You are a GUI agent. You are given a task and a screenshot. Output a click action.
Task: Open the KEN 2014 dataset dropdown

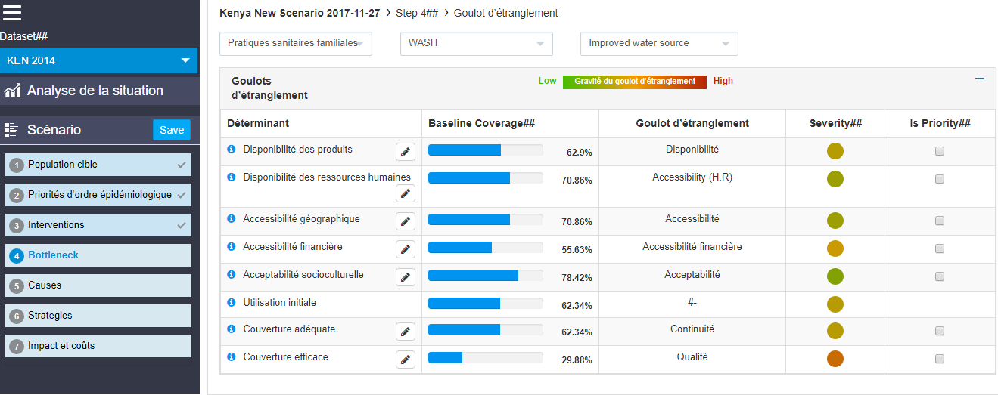click(x=98, y=61)
